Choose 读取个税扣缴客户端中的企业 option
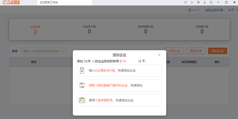This screenshot has width=238, height=119. tap(120, 85)
